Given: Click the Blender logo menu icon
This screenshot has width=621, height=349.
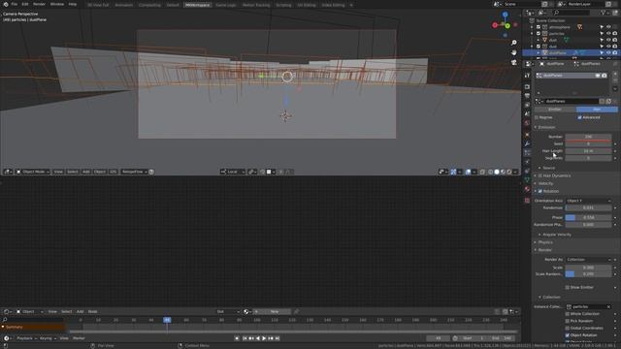Looking at the screenshot, I should [6, 4].
